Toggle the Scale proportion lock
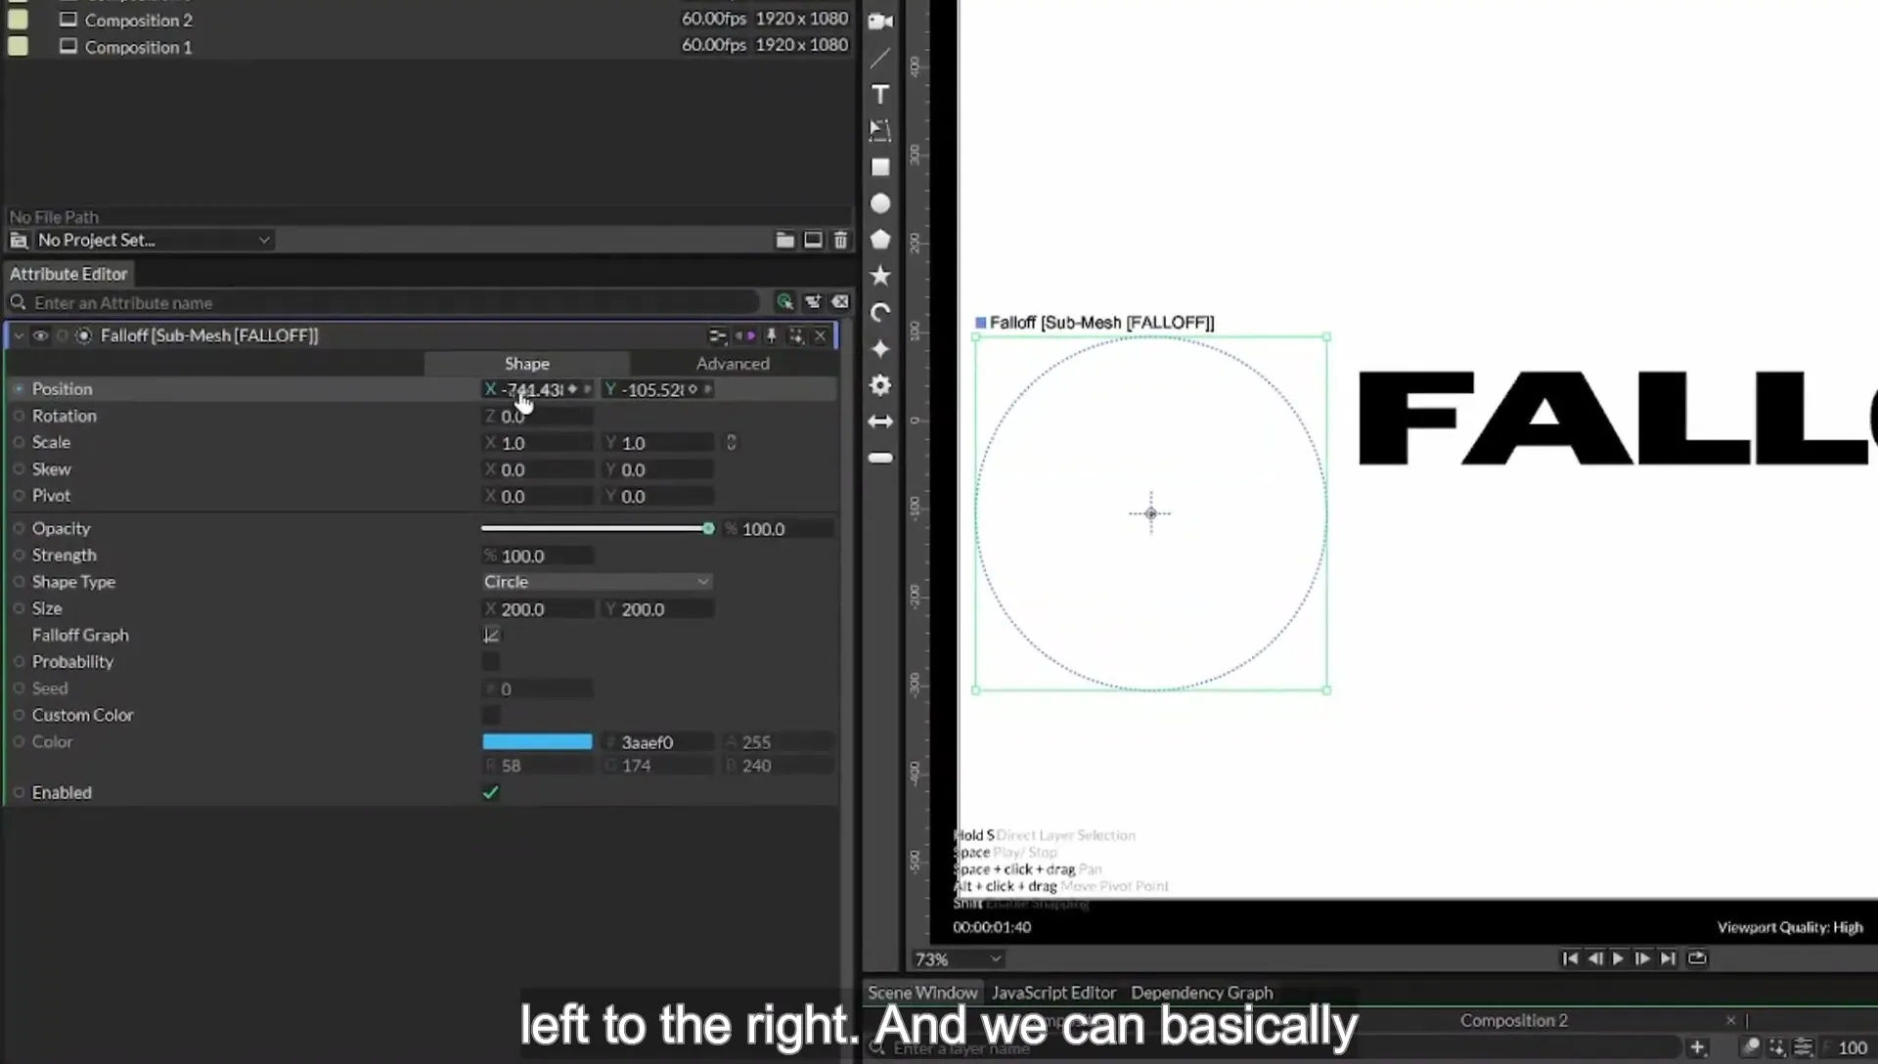This screenshot has width=1878, height=1064. [x=731, y=442]
